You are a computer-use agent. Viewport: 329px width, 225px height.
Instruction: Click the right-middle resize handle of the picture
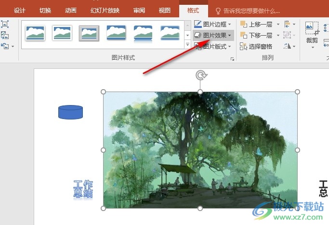297,150
